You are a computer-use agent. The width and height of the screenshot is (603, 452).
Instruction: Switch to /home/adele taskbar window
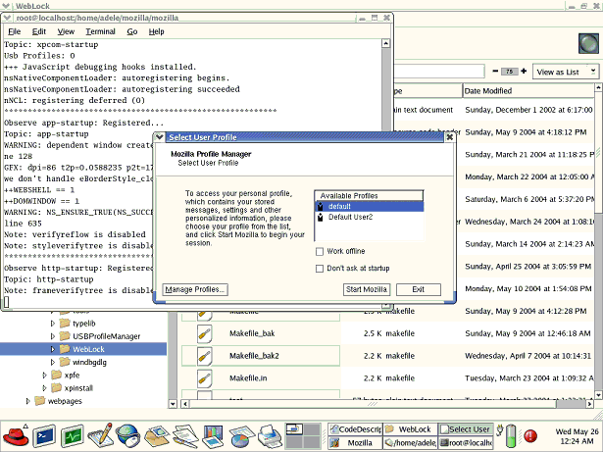click(x=410, y=443)
